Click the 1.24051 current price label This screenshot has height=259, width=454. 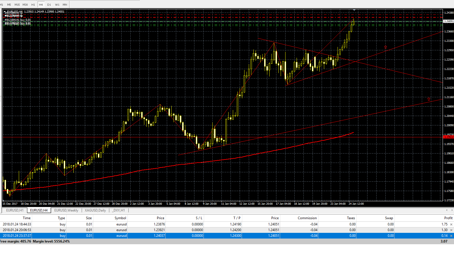449,21
